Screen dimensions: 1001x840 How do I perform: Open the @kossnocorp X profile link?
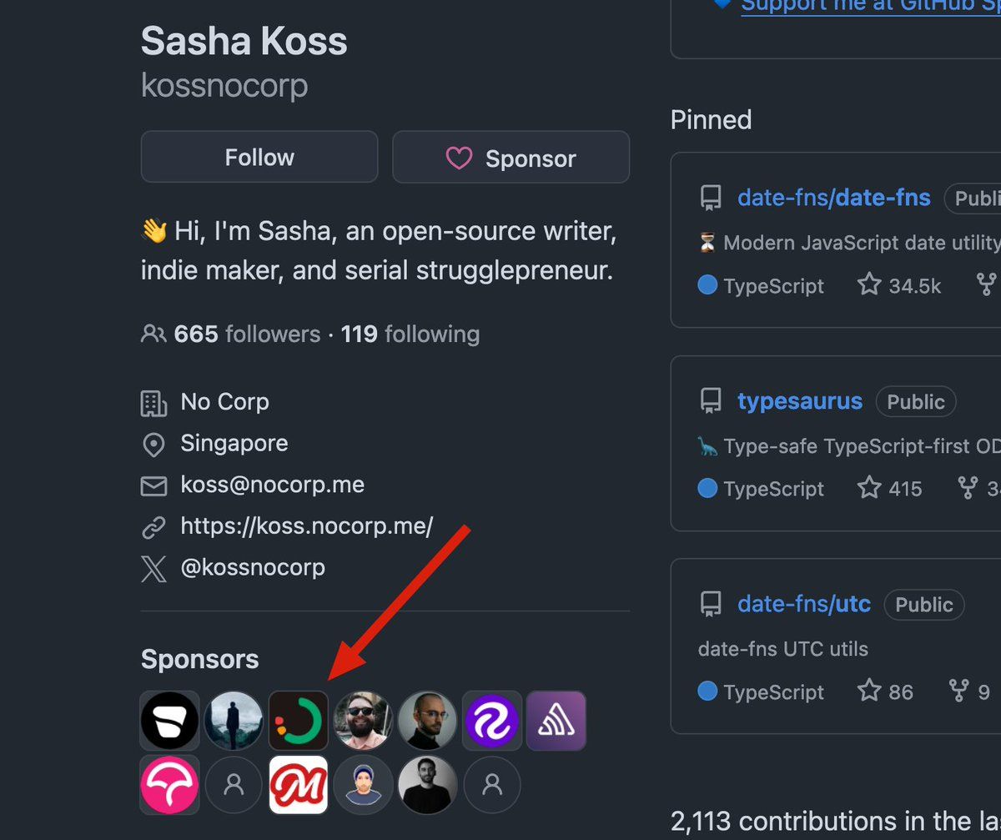point(253,568)
